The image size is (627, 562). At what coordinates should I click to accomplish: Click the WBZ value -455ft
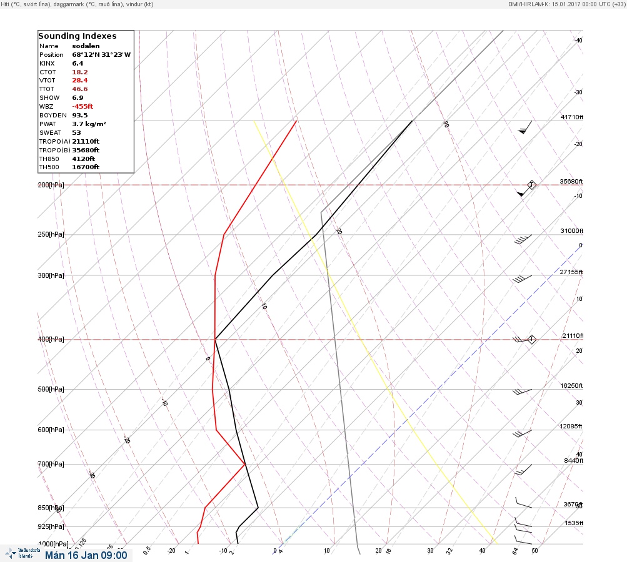[83, 107]
